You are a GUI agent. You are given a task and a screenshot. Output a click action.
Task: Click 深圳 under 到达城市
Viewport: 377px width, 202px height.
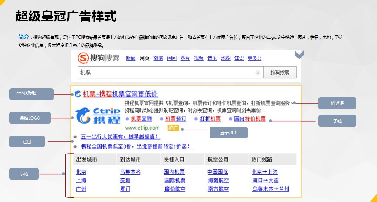tap(125, 181)
